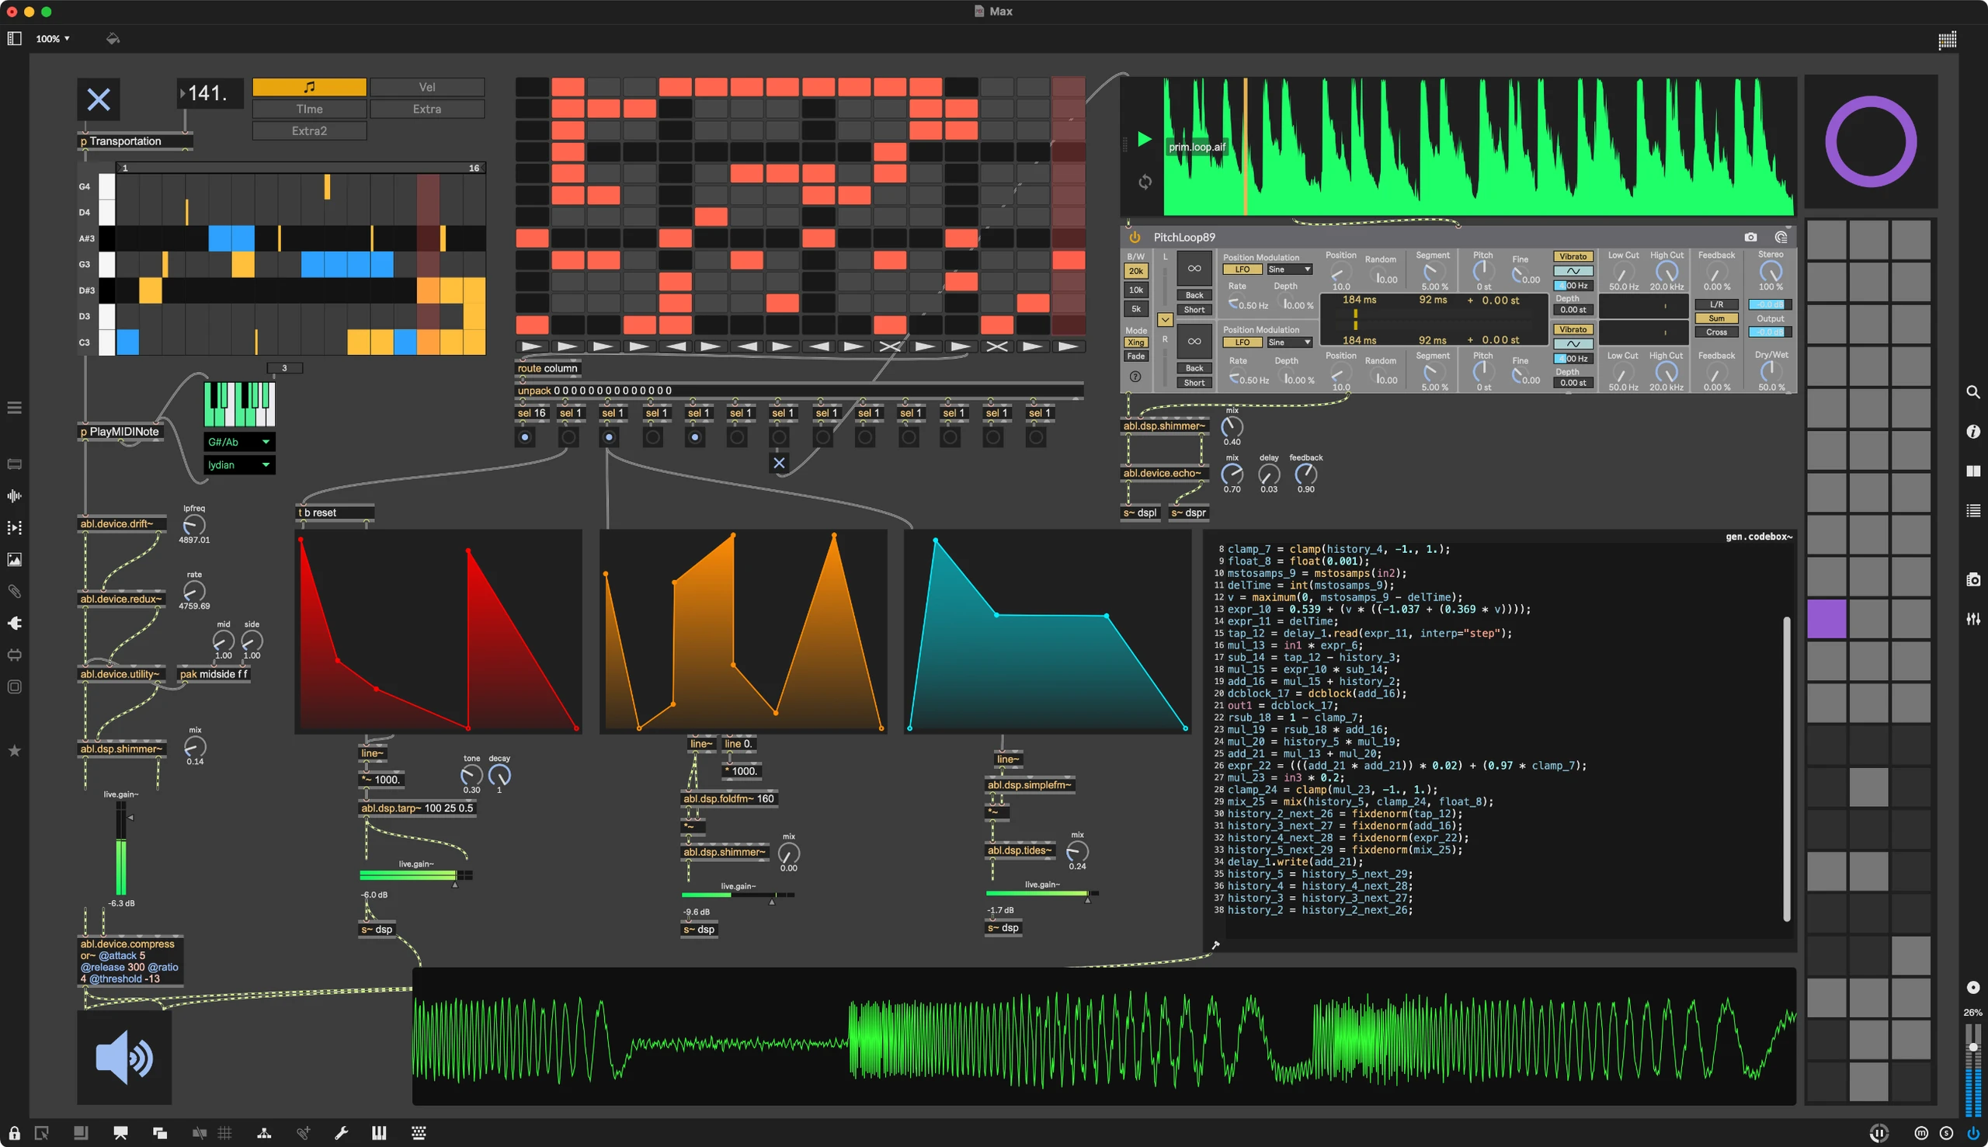Open the lydian scale dropdown

point(238,465)
